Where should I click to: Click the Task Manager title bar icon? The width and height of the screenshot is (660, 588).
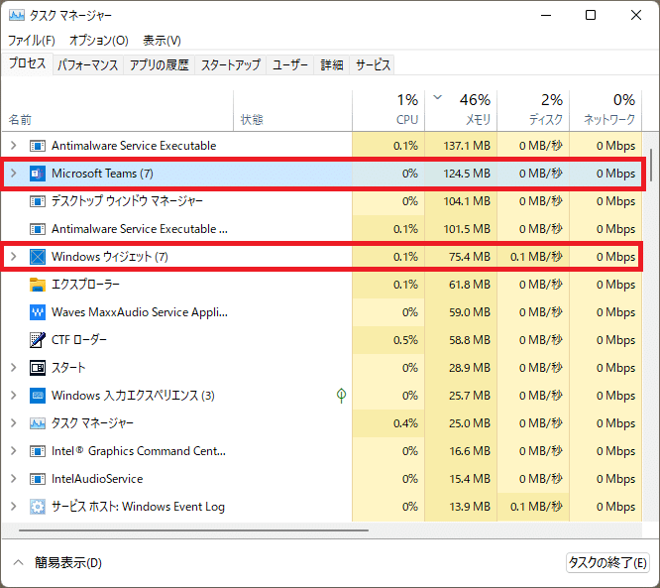point(17,16)
